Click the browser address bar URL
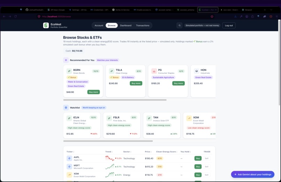The height and width of the screenshot is (182, 281). coord(56,16)
